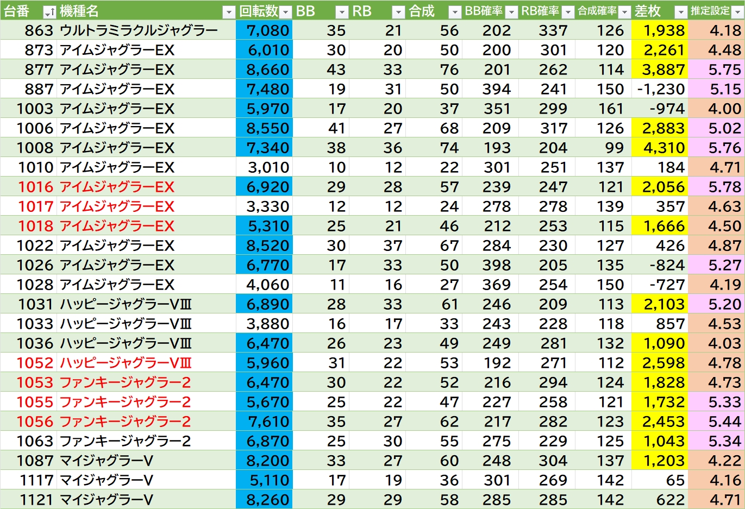The height and width of the screenshot is (509, 745).
Task: Select the yellow cell 2,261
Action: (x=660, y=50)
